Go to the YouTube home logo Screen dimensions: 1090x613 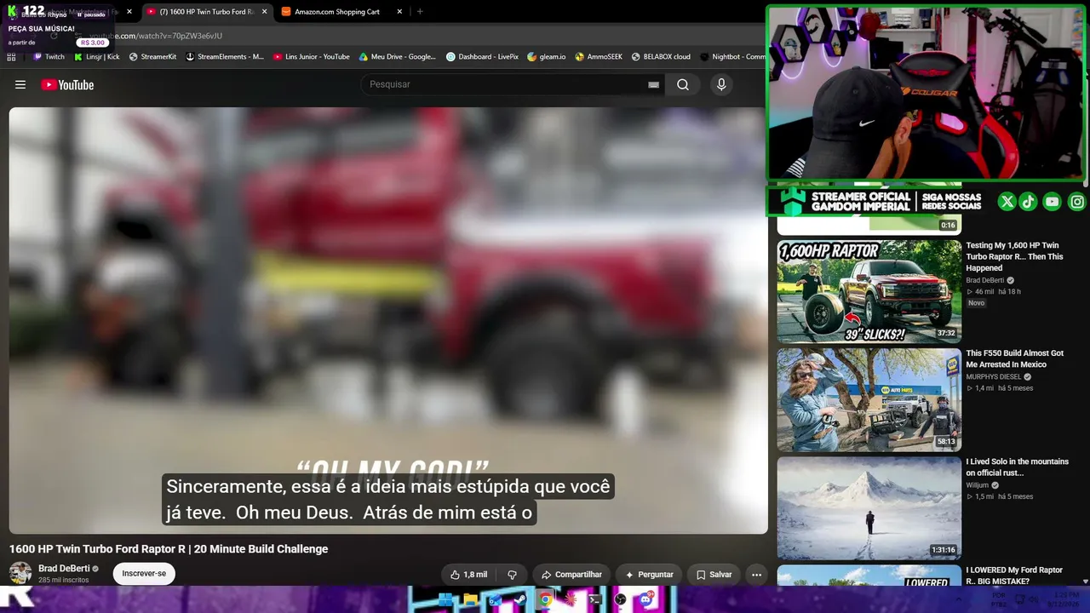[67, 84]
